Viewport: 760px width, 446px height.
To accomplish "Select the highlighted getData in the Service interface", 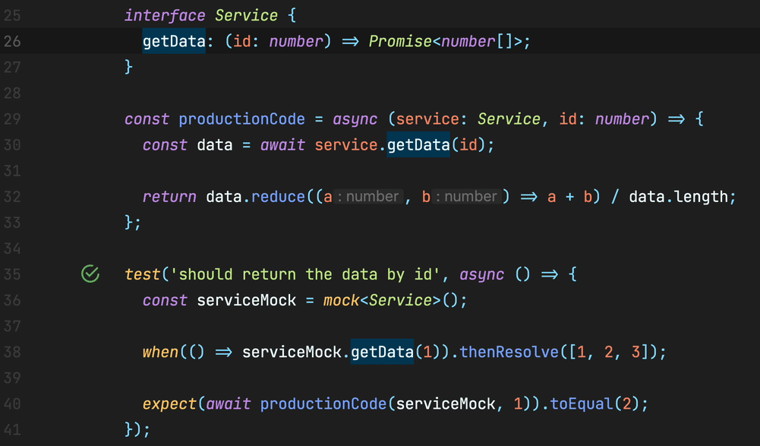I will point(174,41).
